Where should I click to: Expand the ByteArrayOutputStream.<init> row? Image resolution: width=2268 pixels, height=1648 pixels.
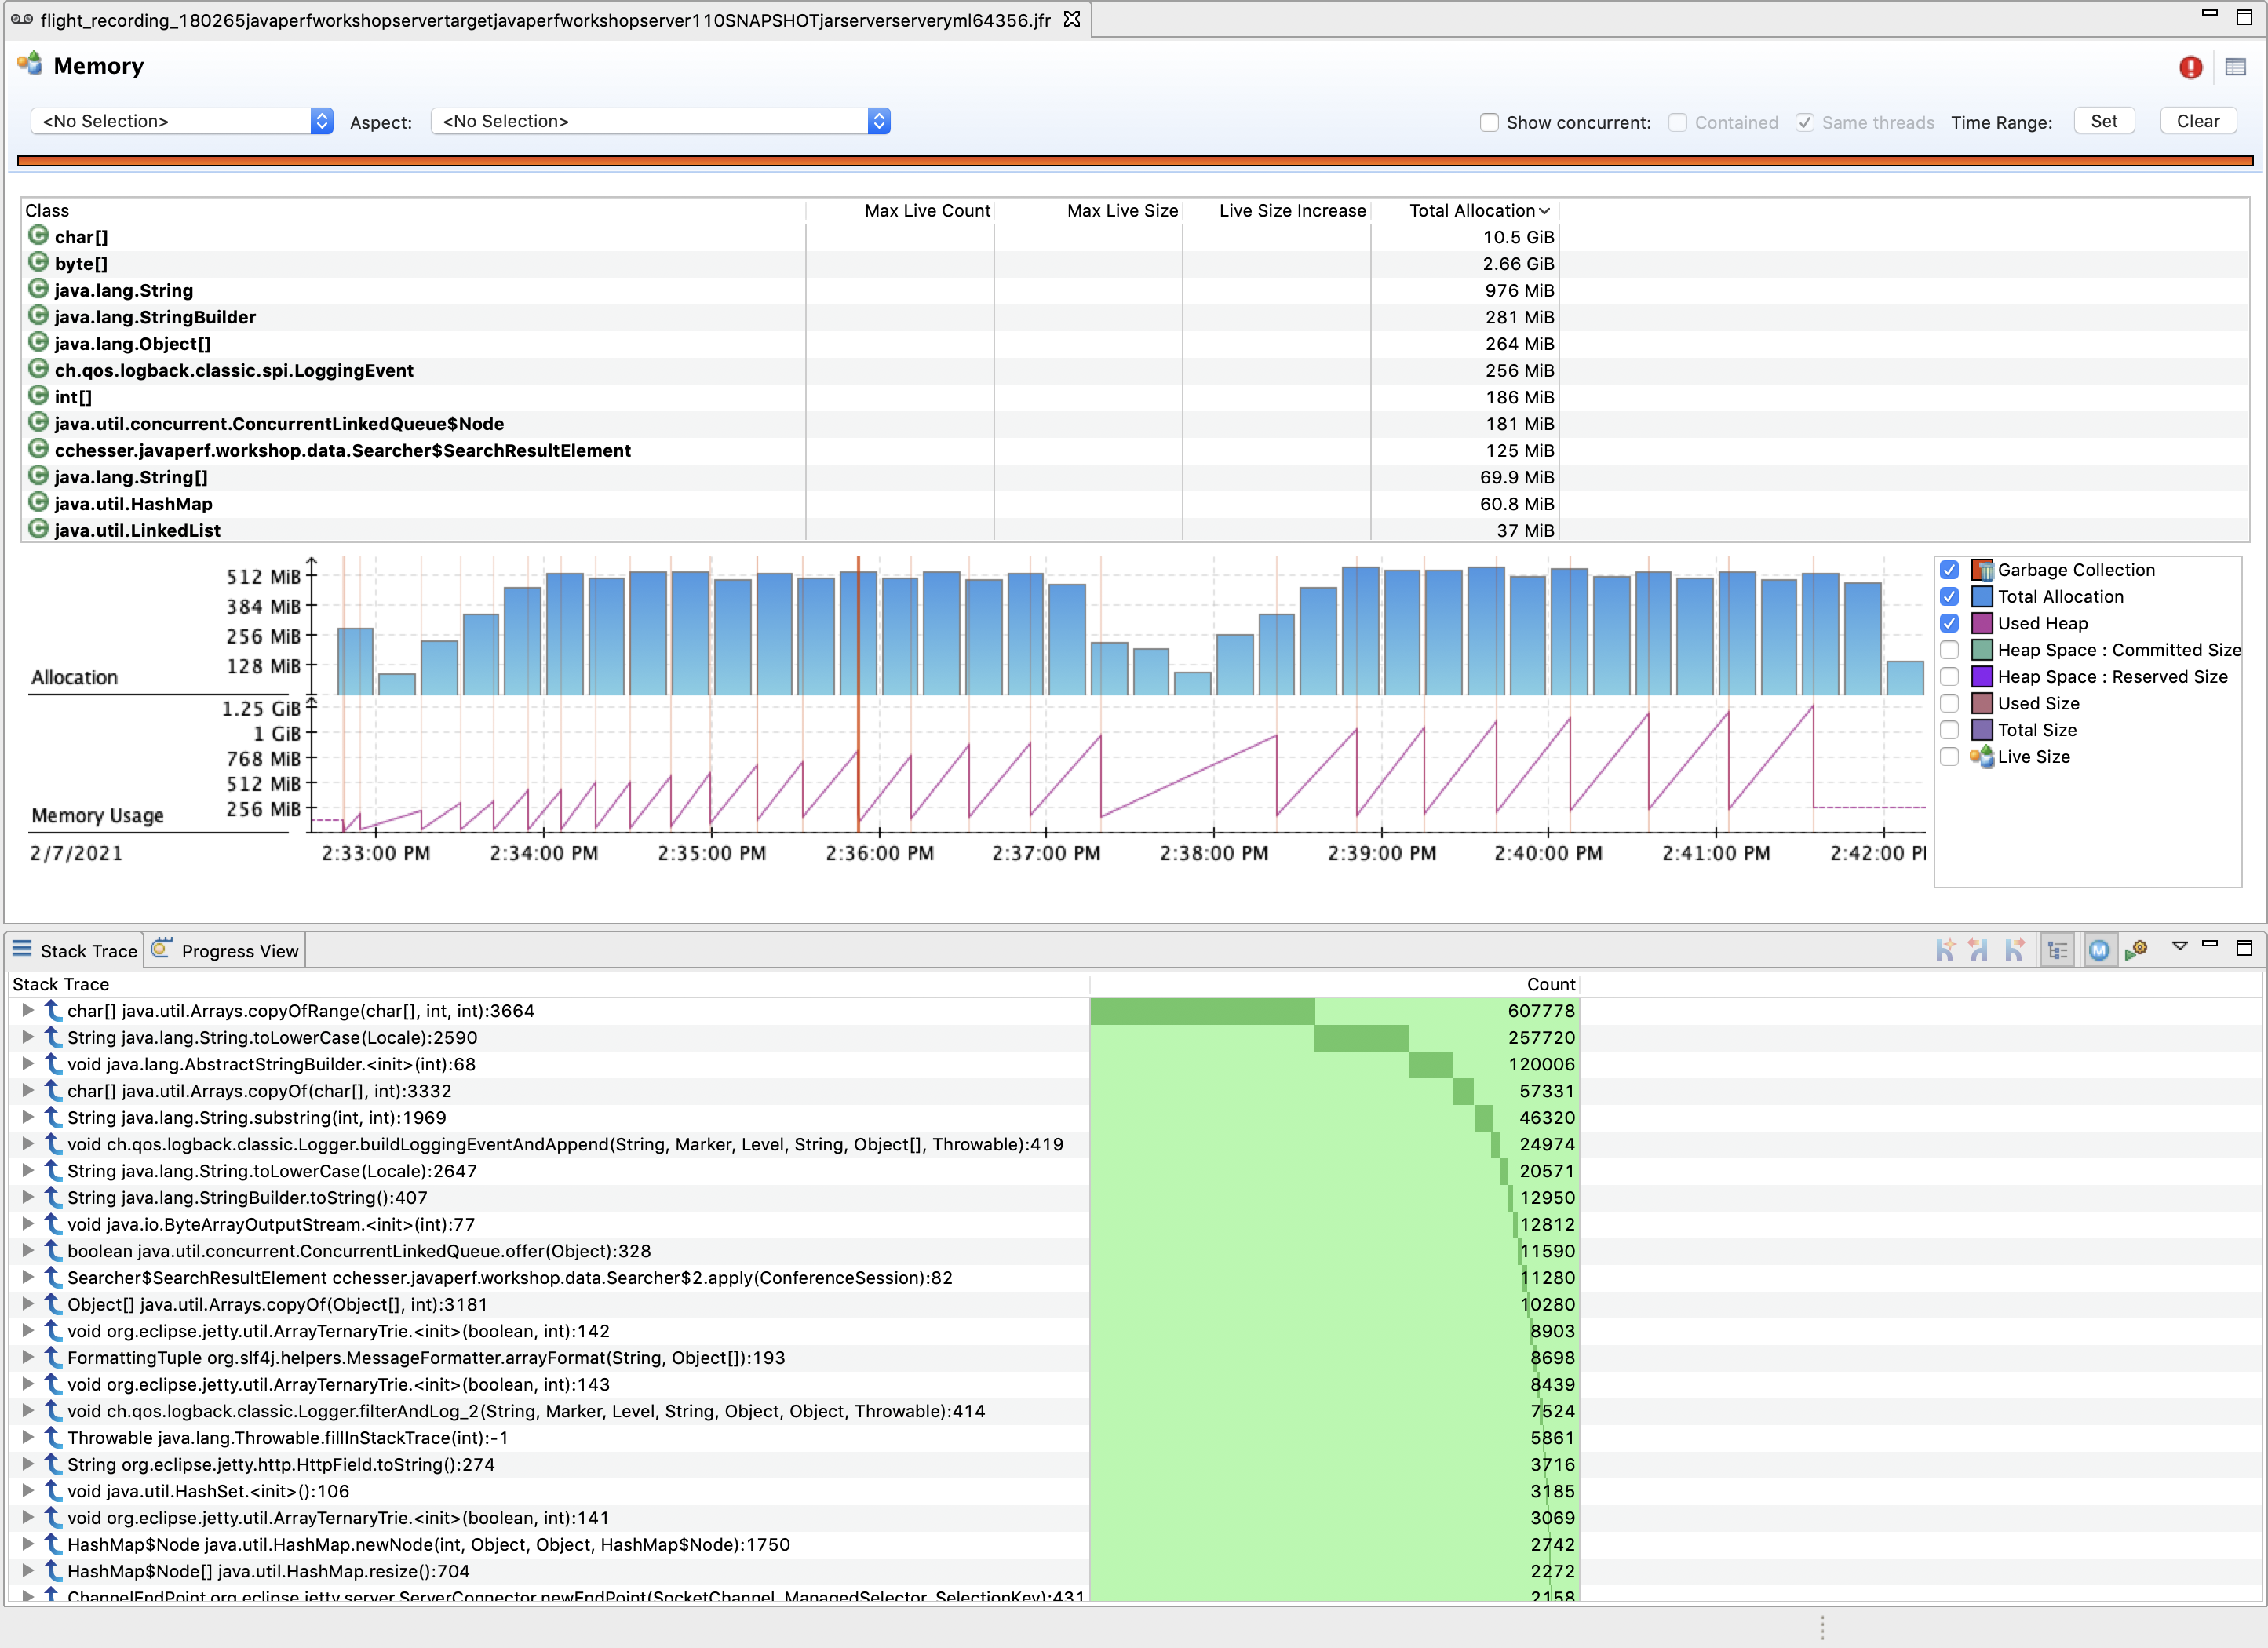pyautogui.click(x=28, y=1223)
